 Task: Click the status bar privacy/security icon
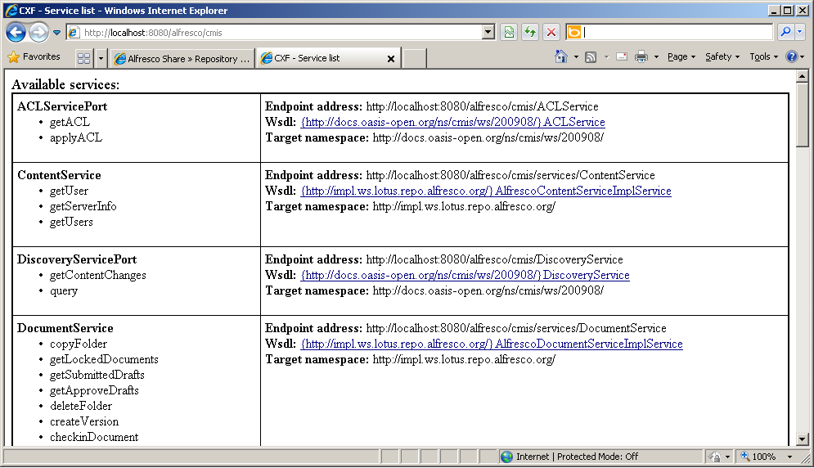click(x=714, y=457)
